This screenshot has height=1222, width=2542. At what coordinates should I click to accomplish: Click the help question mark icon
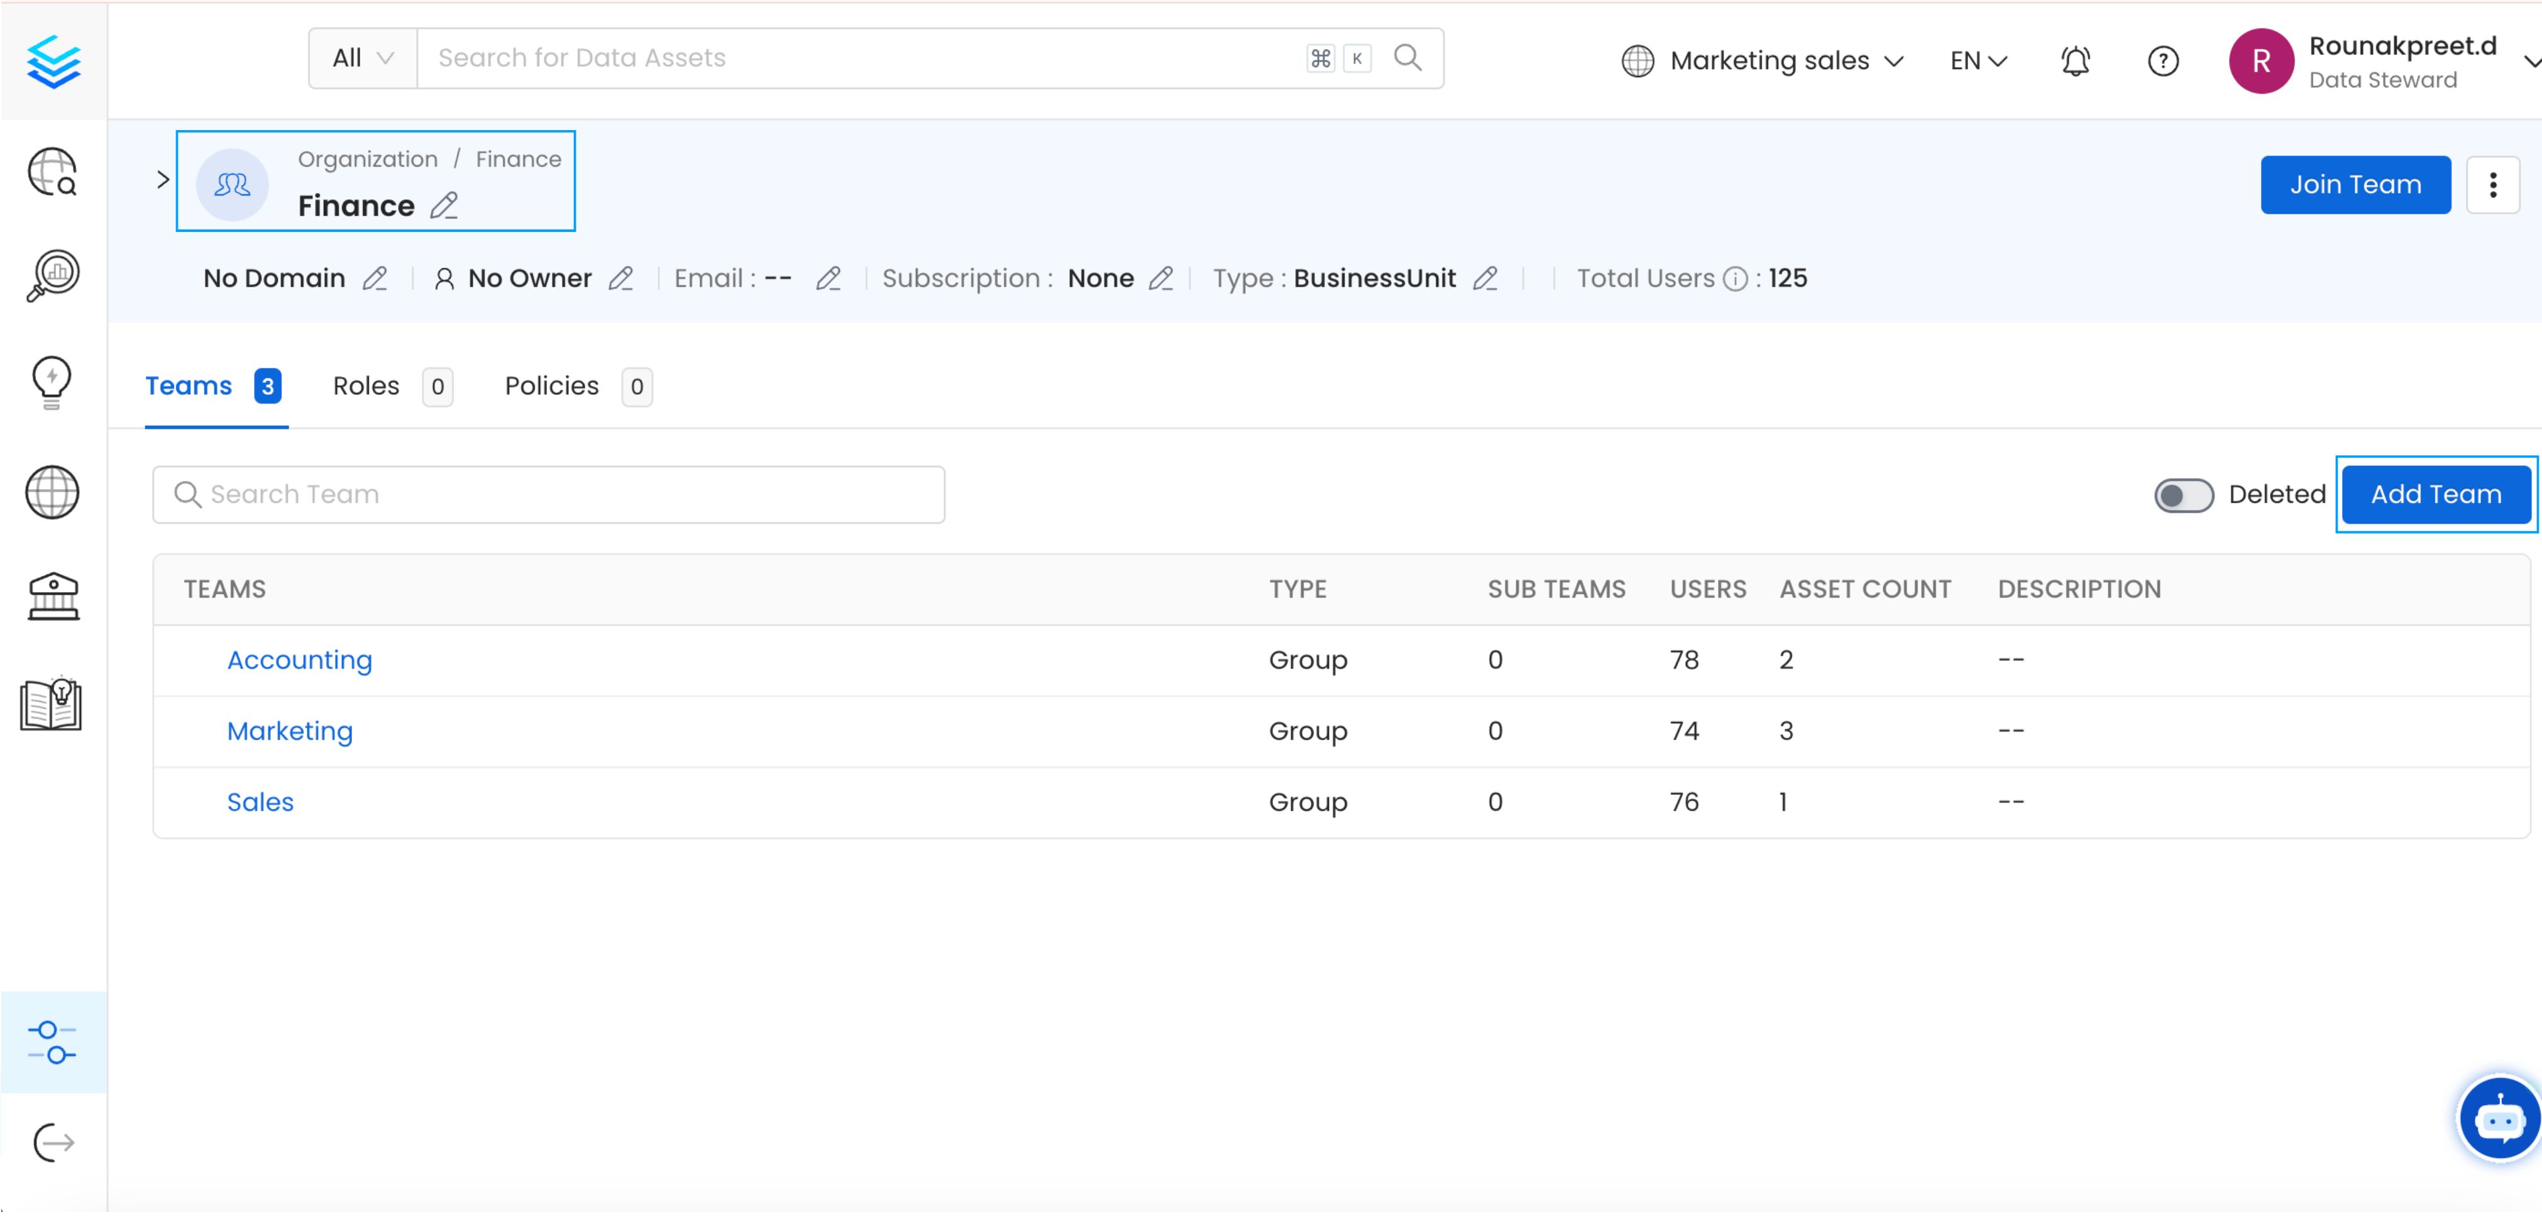point(2159,58)
